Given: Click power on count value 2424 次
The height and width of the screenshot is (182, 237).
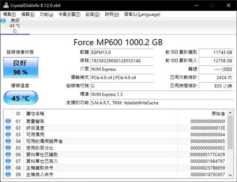Looking at the screenshot, I should 216,78.
